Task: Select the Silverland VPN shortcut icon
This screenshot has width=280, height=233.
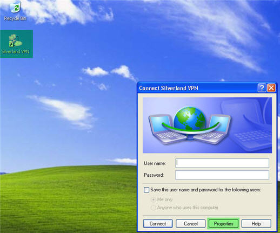Action: click(16, 44)
